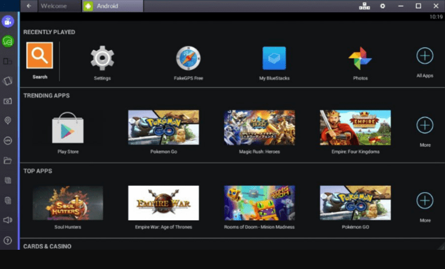Click the paste icon below copy icon

click(8, 200)
